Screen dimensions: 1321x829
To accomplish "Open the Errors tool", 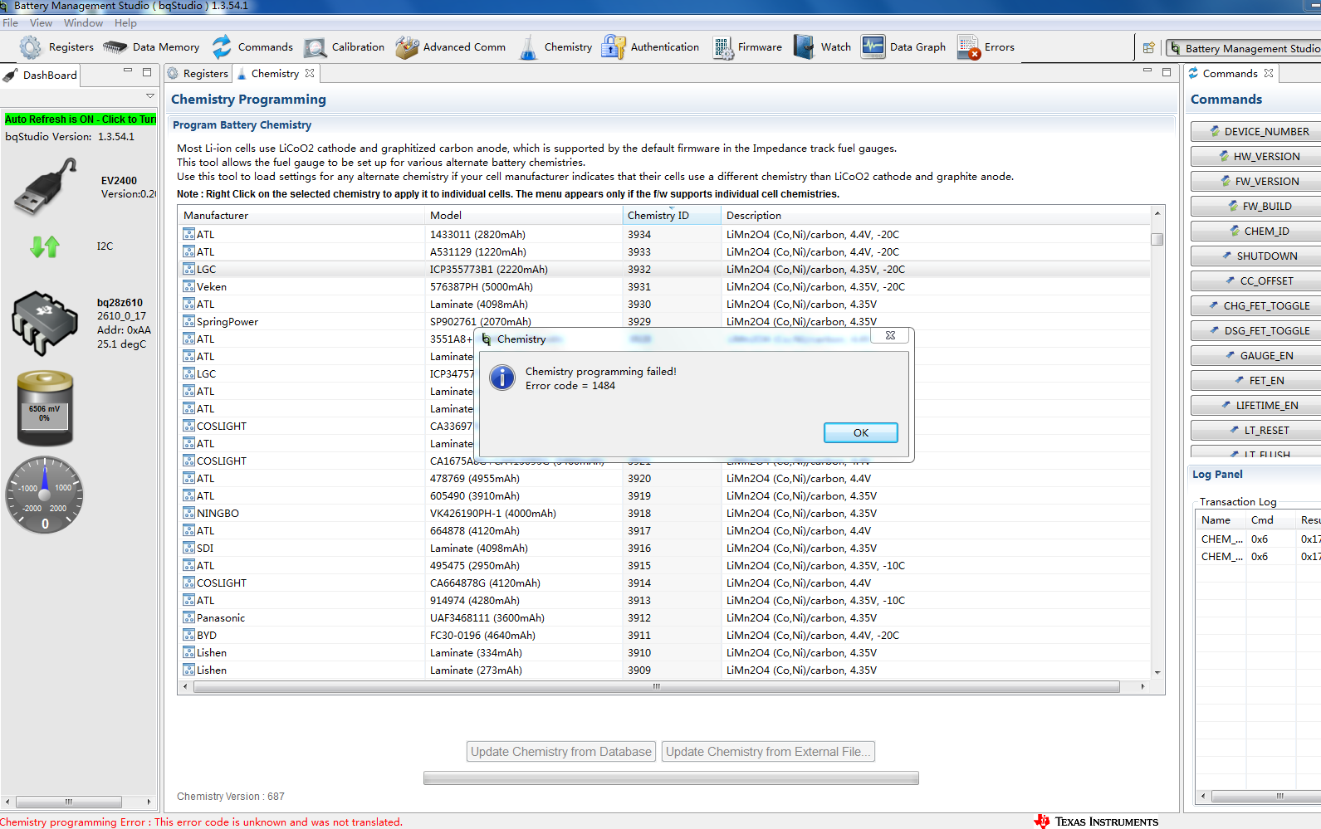I will [986, 47].
